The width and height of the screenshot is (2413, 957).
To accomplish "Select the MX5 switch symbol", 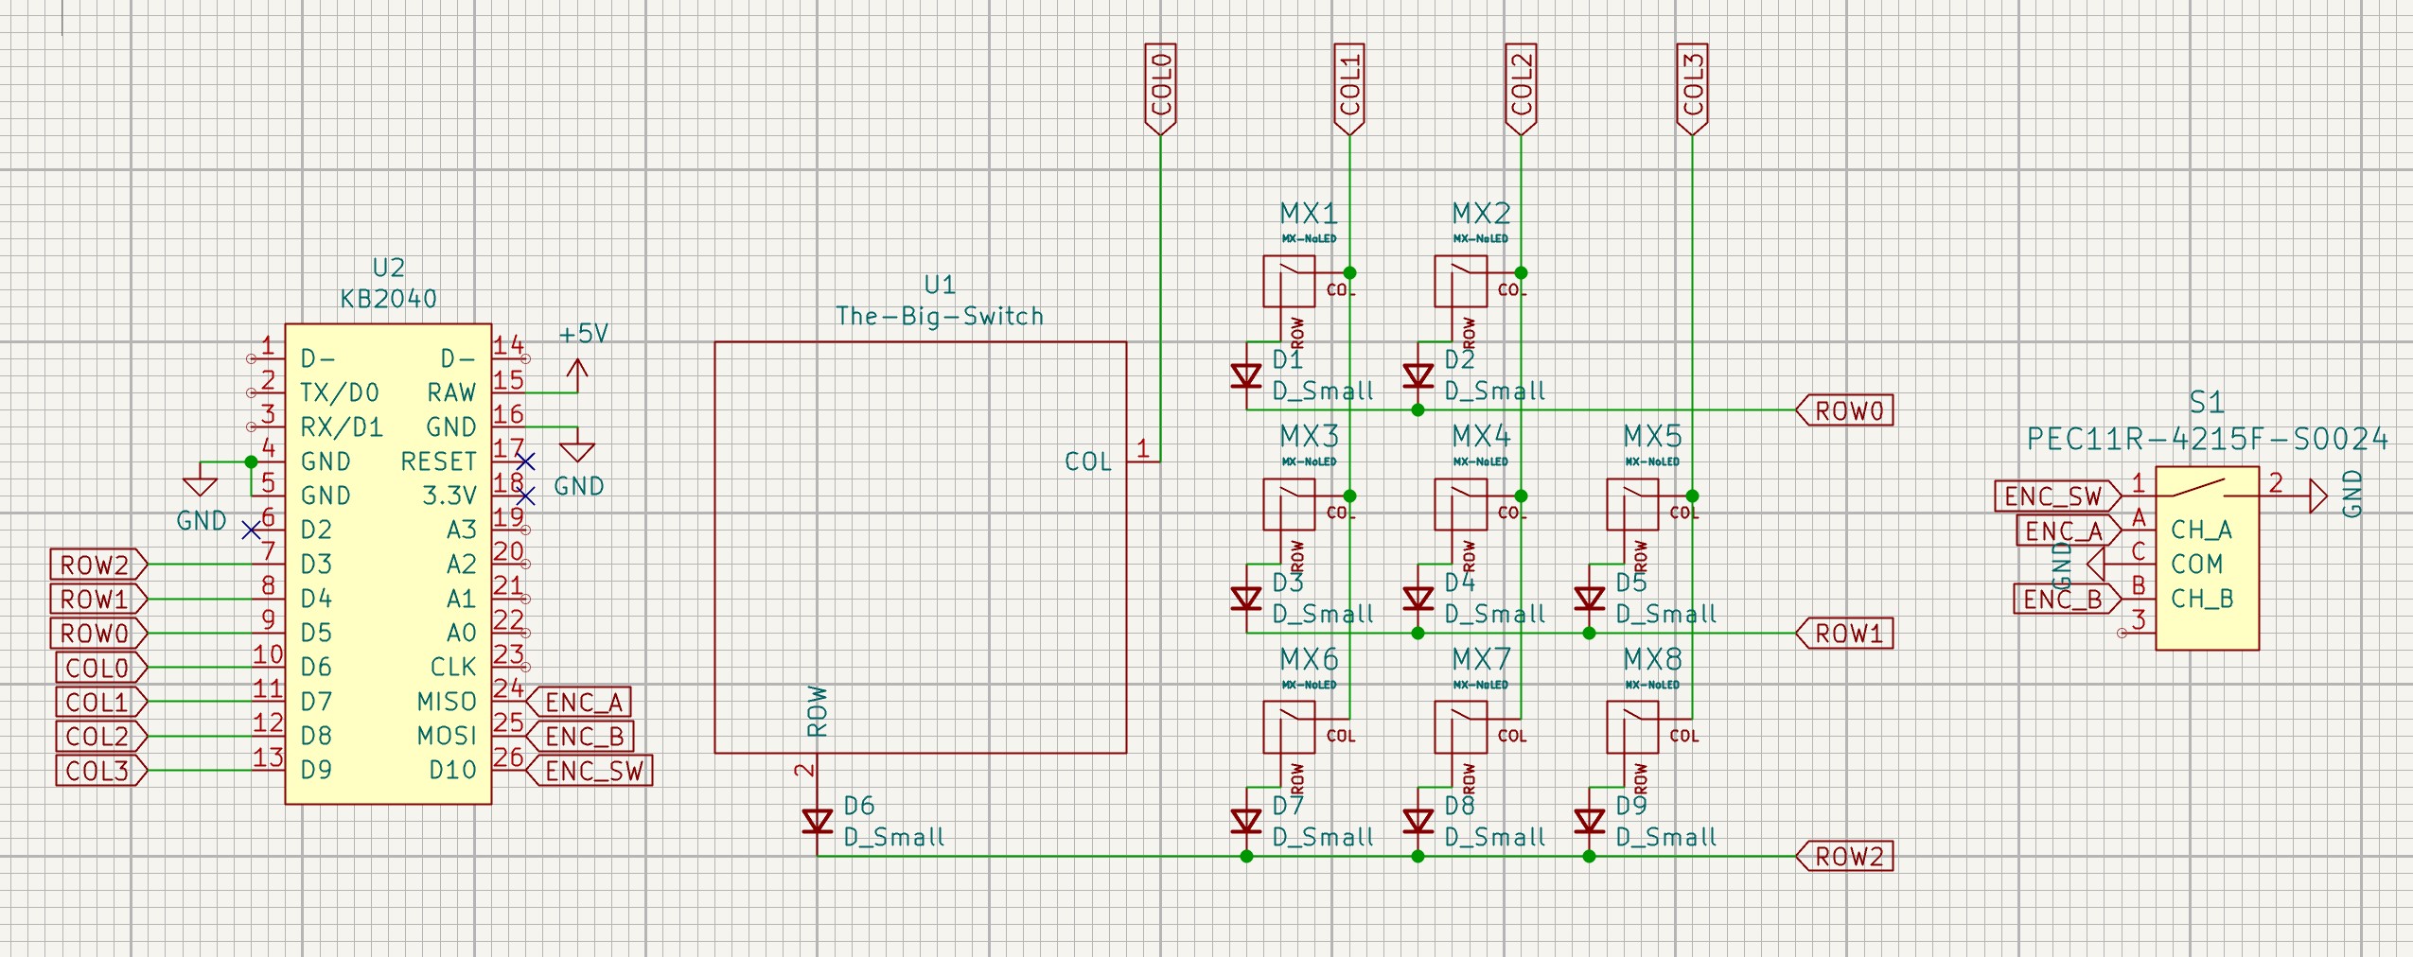I will [x=1632, y=505].
